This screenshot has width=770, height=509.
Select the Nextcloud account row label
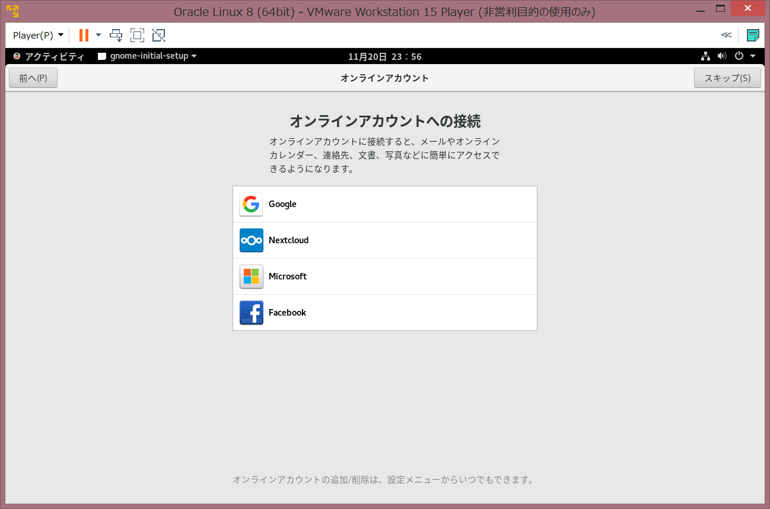pos(289,240)
